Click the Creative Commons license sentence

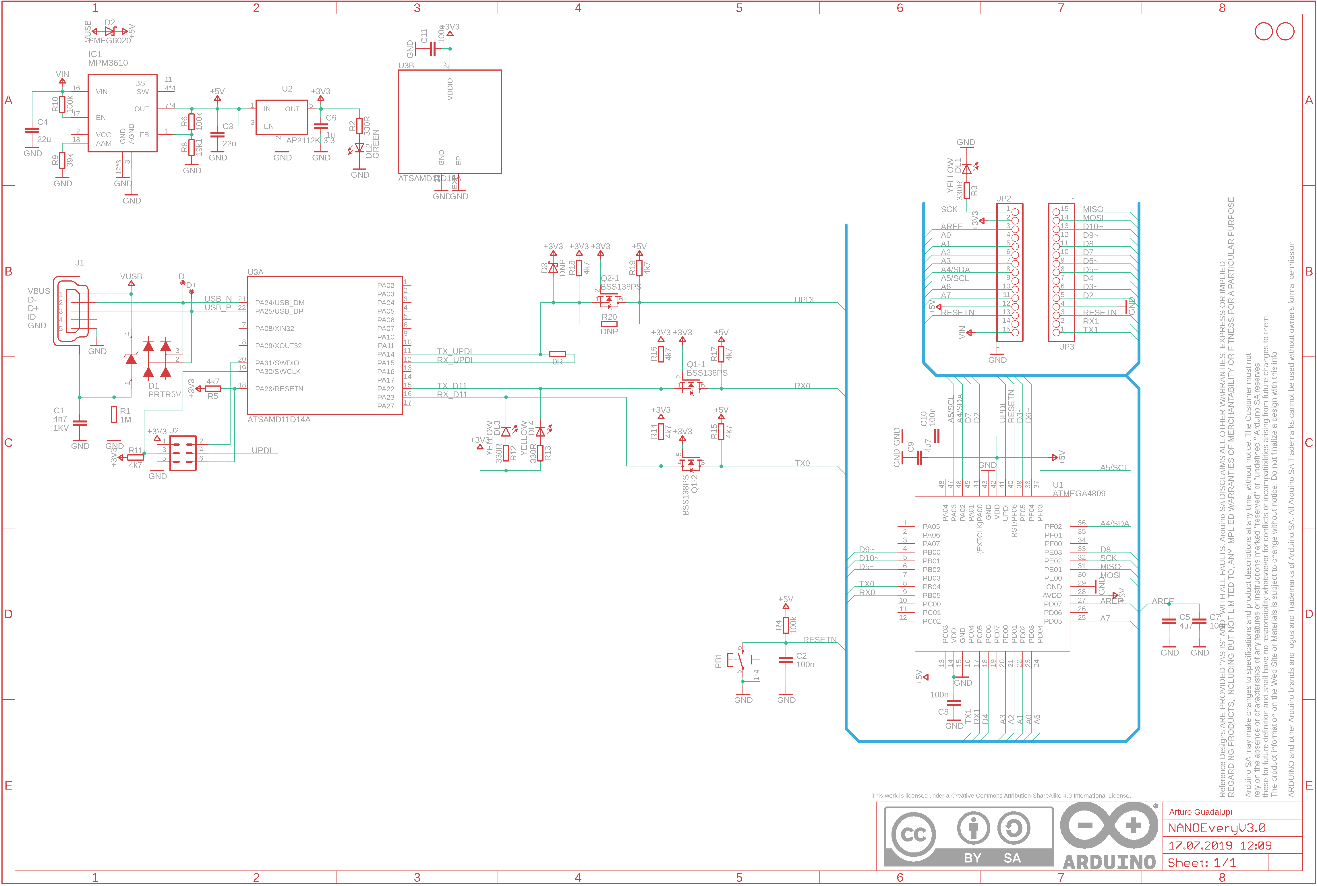pos(1001,796)
